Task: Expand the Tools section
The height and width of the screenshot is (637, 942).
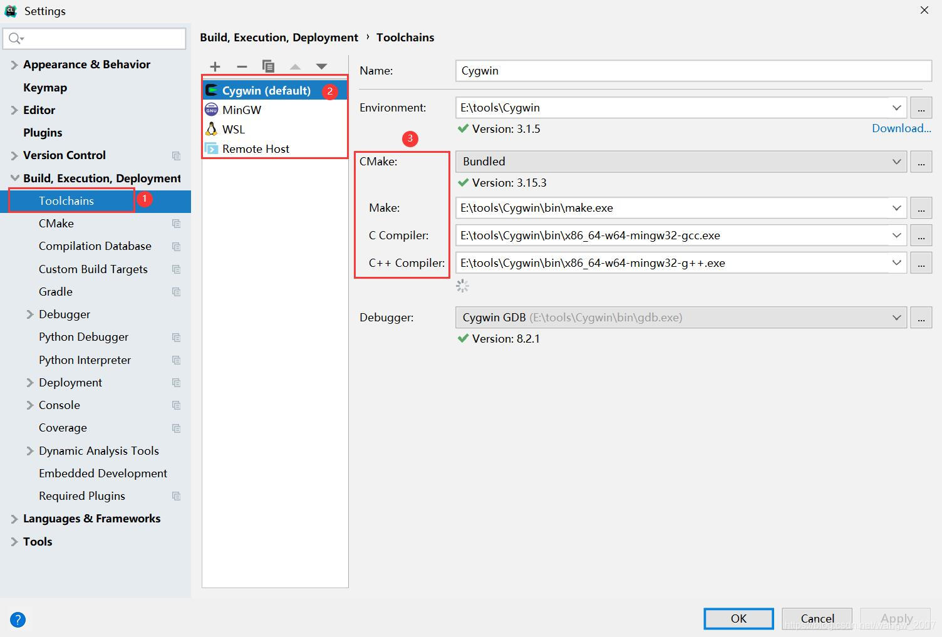Action: 14,542
